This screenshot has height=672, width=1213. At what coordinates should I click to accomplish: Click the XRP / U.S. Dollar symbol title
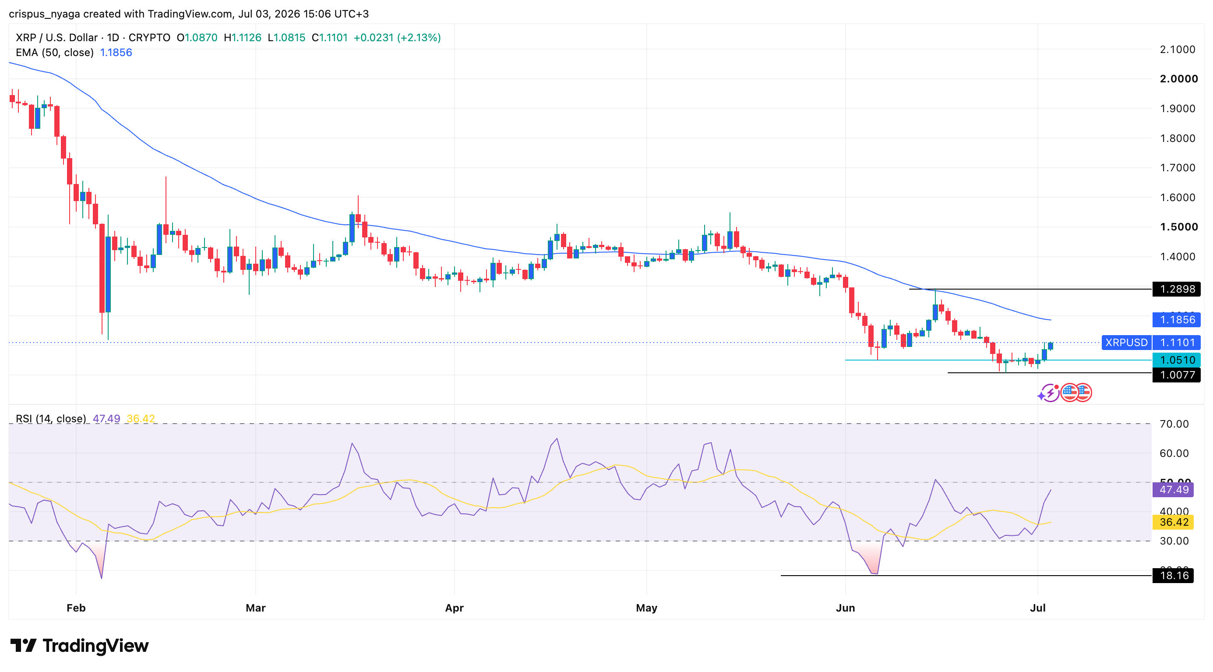56,38
